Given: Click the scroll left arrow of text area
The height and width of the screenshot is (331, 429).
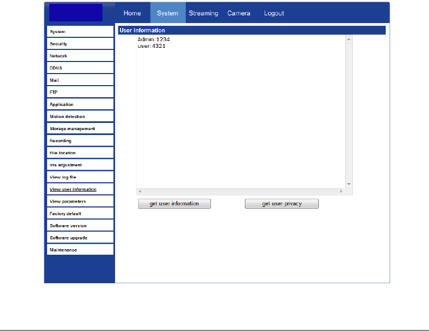Looking at the screenshot, I should 140,191.
